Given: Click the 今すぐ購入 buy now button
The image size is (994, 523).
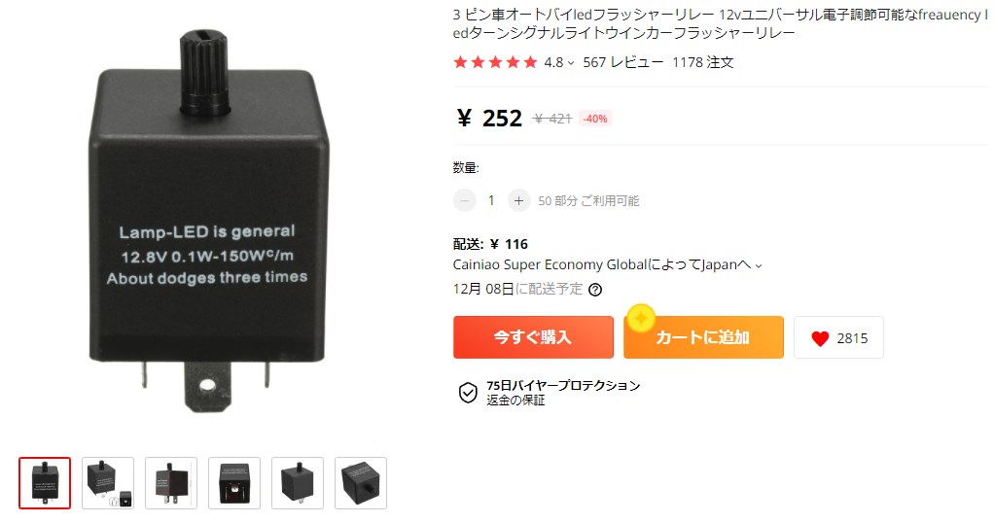Looking at the screenshot, I should coord(533,337).
